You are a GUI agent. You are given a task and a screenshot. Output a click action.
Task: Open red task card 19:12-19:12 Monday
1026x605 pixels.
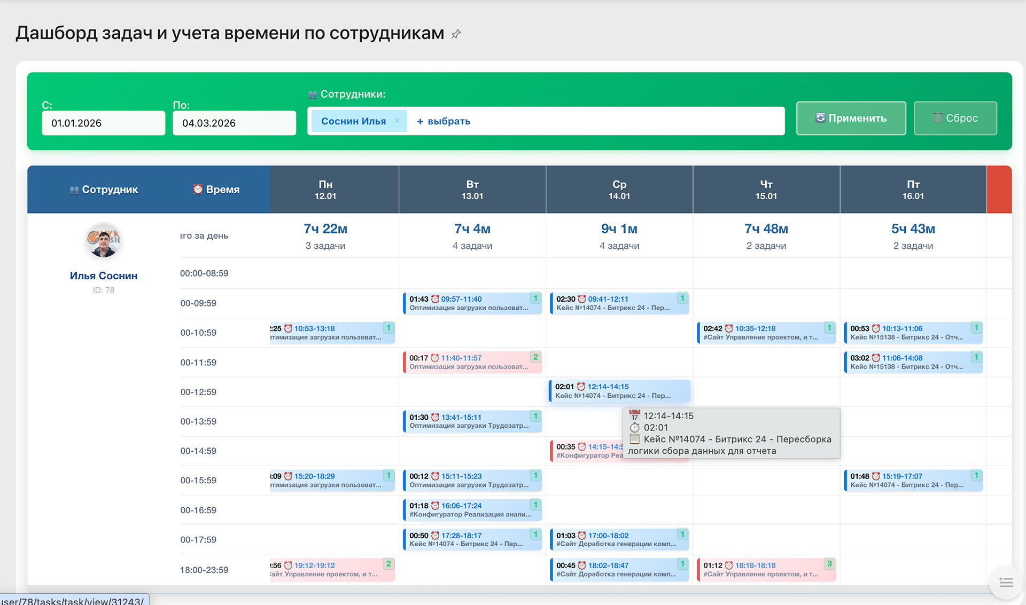[332, 569]
